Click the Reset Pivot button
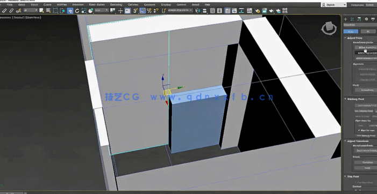The width and height of the screenshot is (377, 194). (366, 90)
